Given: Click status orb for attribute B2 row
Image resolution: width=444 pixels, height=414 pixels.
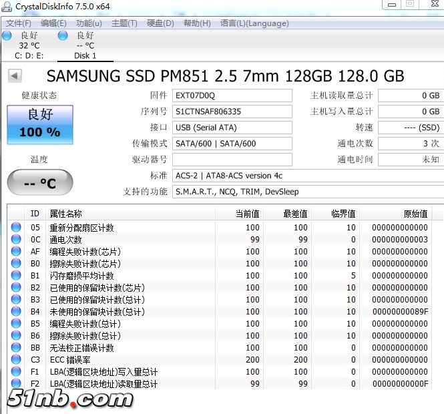Looking at the screenshot, I should [16, 287].
